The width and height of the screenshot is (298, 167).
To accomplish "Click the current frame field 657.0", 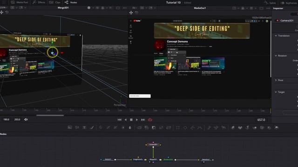I will (x=261, y=120).
